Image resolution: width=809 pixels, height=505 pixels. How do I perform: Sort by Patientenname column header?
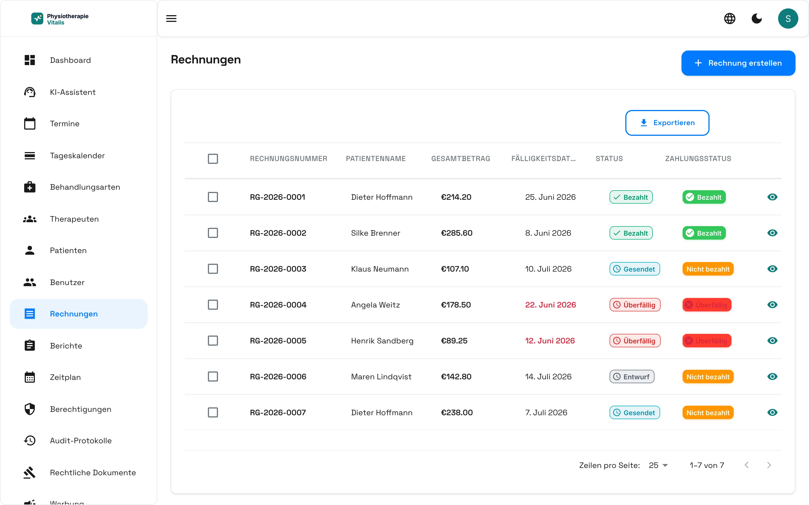(x=375, y=159)
